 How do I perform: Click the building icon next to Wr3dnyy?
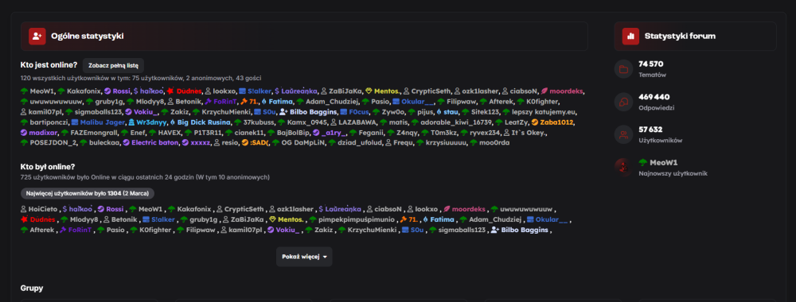[x=132, y=122]
